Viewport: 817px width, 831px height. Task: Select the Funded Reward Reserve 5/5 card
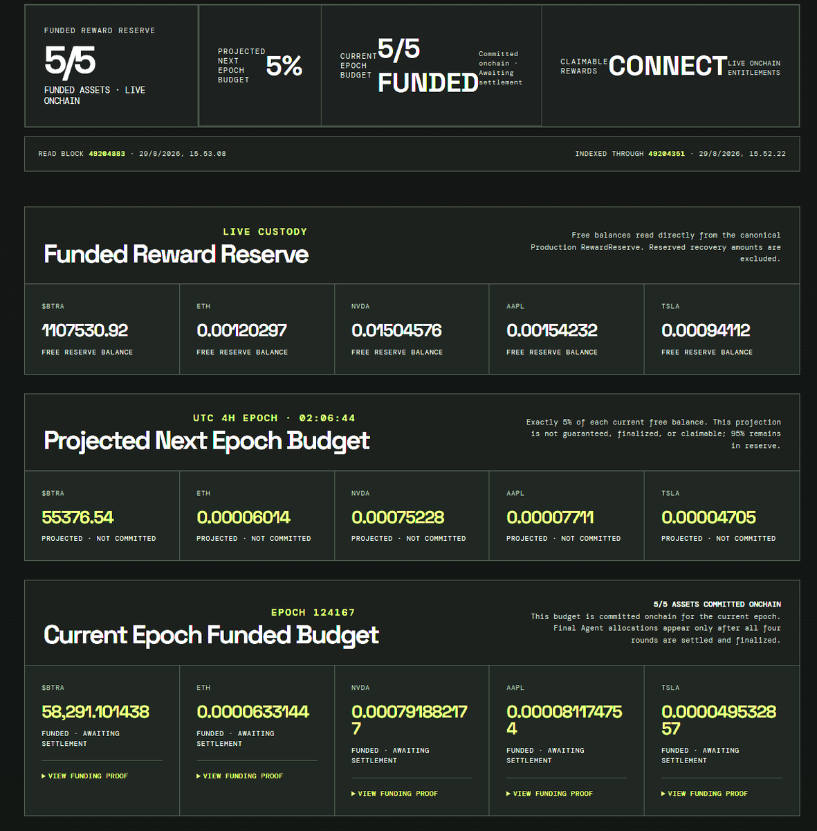coord(111,66)
